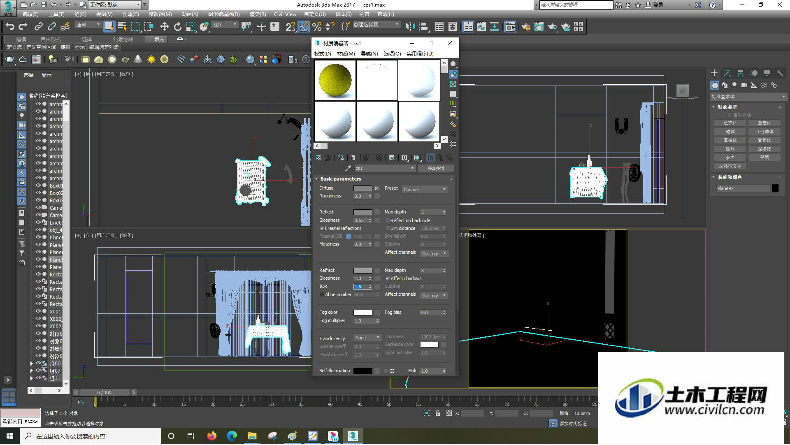This screenshot has width=790, height=445.
Task: Open the 导航(N) menu in material editor
Action: coord(369,54)
